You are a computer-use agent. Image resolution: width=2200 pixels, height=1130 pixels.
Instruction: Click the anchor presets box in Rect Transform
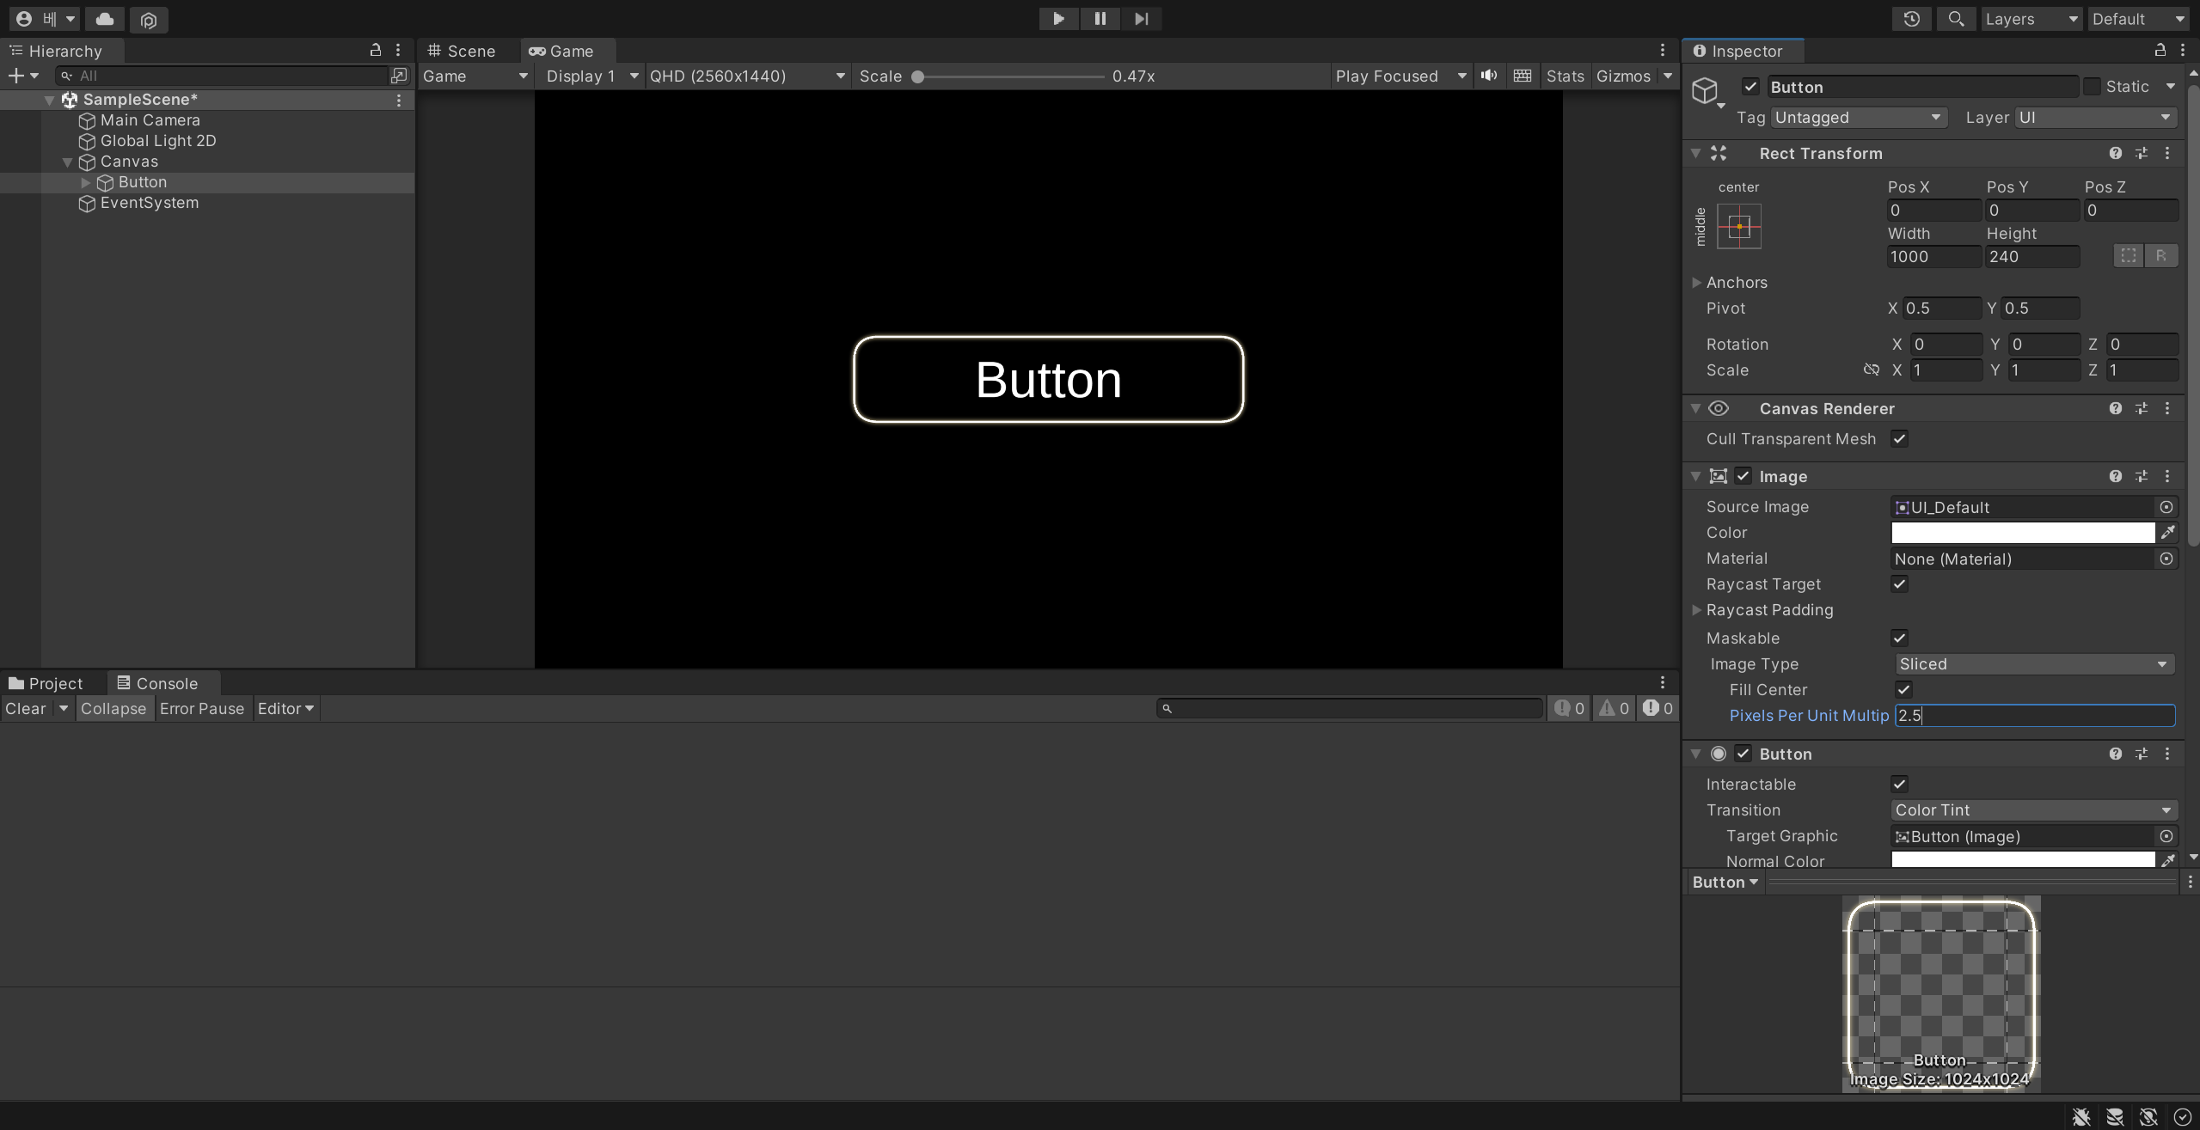pos(1739,227)
